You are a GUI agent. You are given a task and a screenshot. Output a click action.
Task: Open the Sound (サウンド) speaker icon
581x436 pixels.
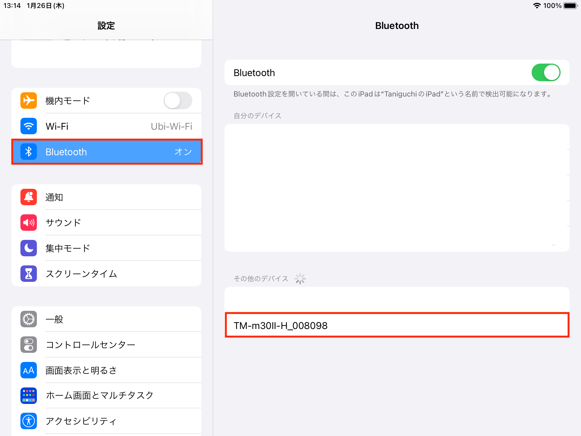pos(29,223)
